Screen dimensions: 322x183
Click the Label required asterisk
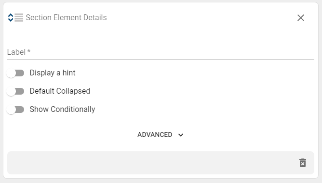[x=29, y=51]
